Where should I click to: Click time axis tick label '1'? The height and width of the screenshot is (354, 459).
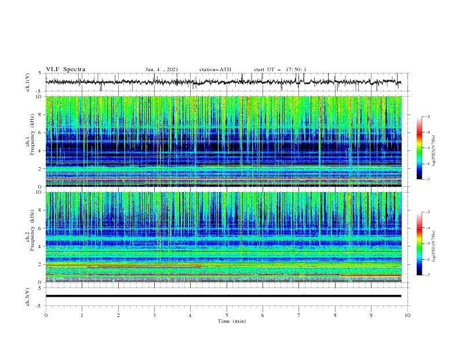coord(82,315)
